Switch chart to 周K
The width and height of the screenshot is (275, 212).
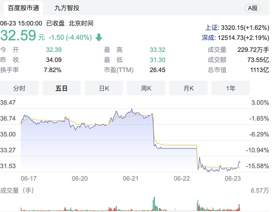(146, 88)
